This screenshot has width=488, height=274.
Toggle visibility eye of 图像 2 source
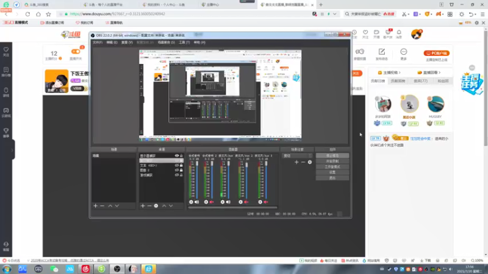click(176, 170)
